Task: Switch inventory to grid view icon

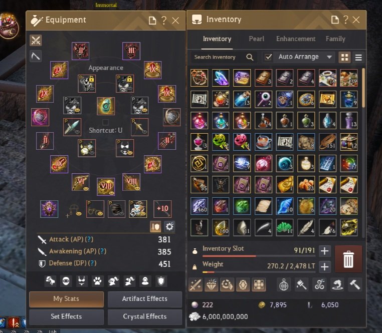Action: click(x=344, y=58)
